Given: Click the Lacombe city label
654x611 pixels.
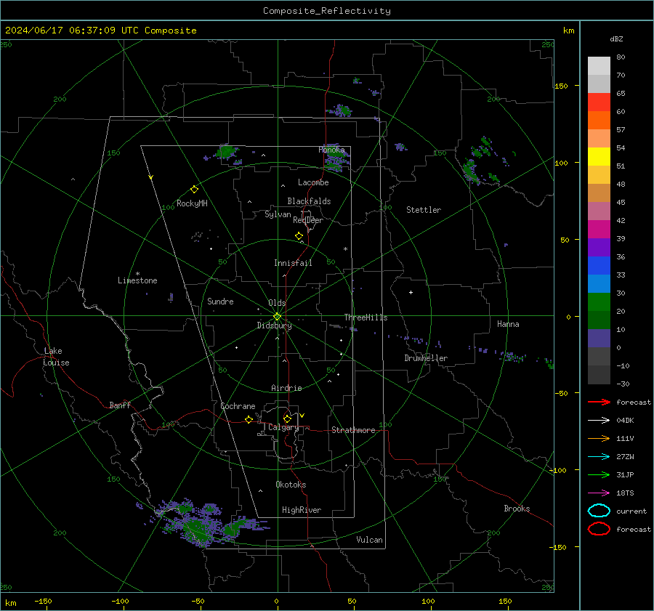Looking at the screenshot, I should click(313, 182).
